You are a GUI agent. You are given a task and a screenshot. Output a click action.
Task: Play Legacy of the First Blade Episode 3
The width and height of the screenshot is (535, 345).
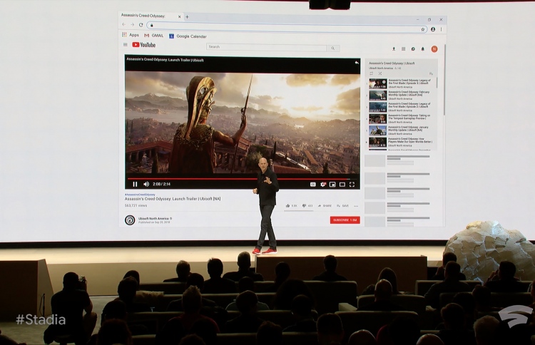[400, 83]
